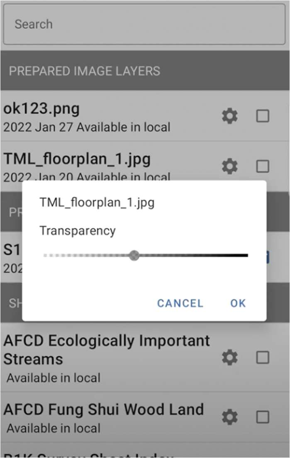
Task: Open gear for AFCD Ecologically Important Streams
Action: tap(230, 357)
